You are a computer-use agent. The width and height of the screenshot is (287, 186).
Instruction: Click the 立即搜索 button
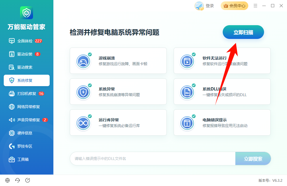tap(253, 159)
